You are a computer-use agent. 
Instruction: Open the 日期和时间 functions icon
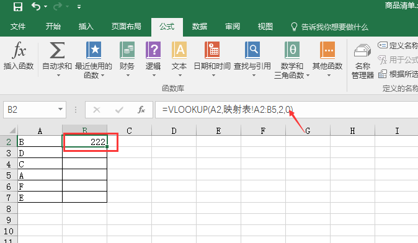(x=212, y=50)
